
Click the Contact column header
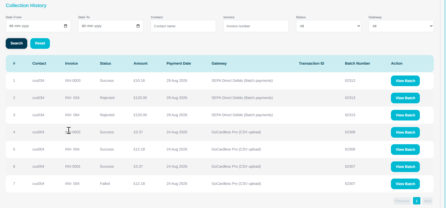click(39, 63)
